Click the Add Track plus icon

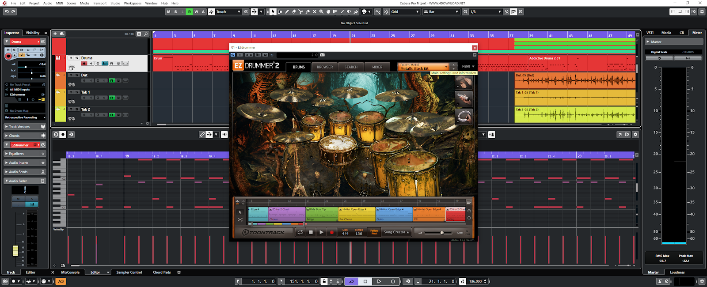coord(55,34)
